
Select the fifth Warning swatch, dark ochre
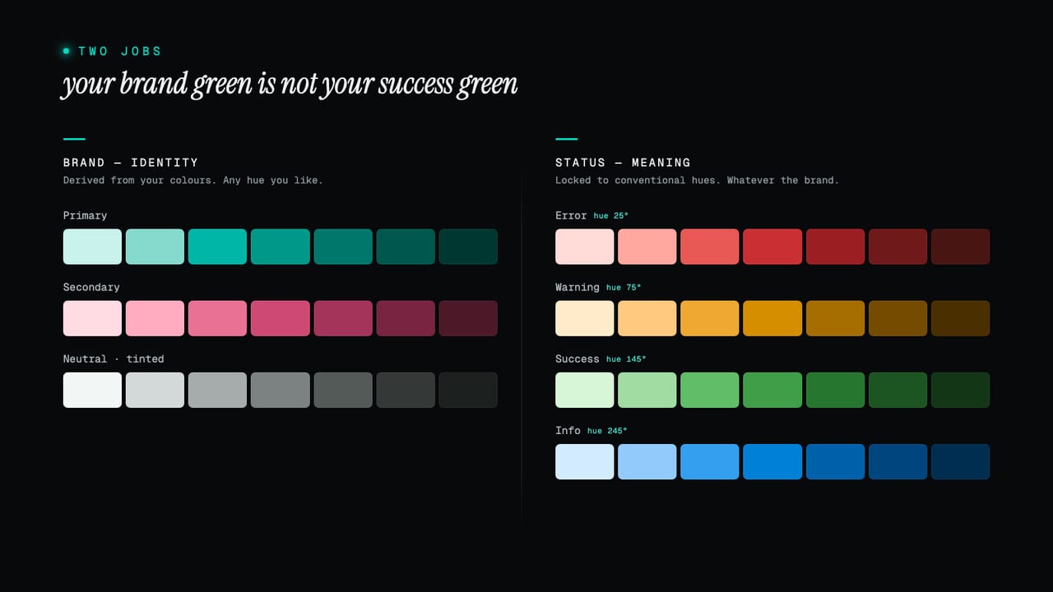(x=835, y=318)
